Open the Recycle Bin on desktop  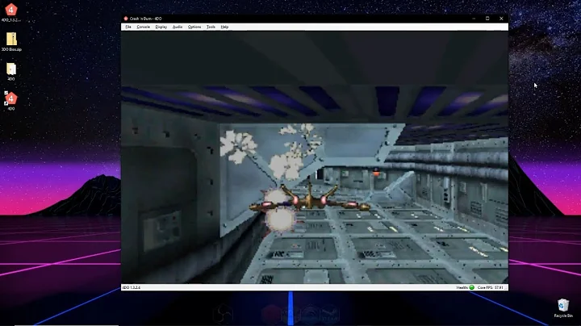coord(563,308)
